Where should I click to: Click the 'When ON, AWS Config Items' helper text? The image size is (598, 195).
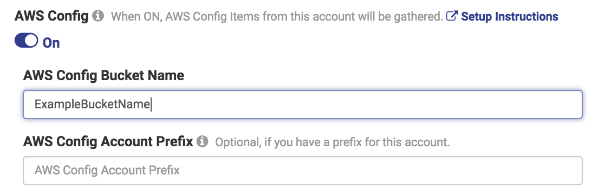(277, 17)
